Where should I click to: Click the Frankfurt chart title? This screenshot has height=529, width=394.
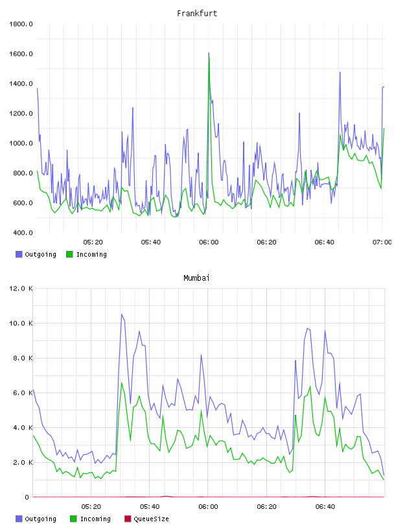[x=197, y=14]
